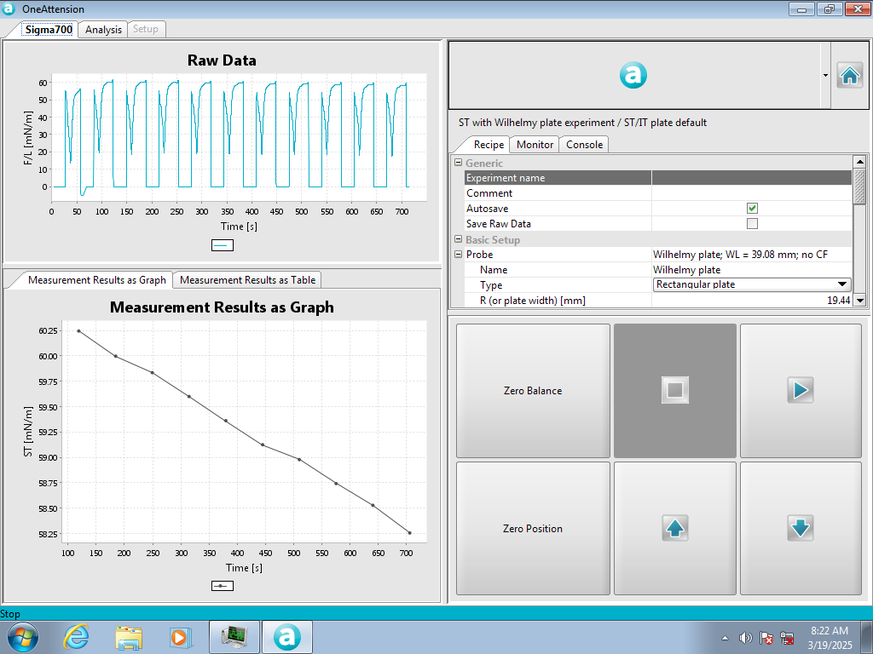
Task: Start measurement with the play arrow button
Action: pos(801,390)
